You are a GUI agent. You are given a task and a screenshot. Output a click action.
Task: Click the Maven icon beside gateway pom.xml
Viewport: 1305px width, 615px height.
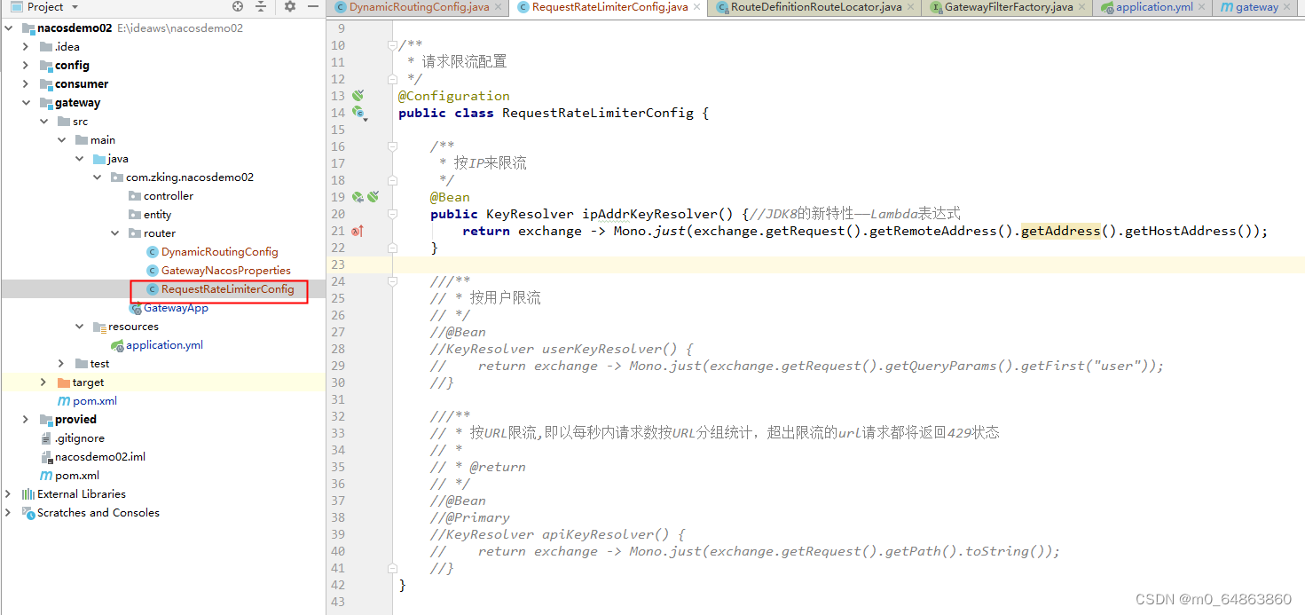pos(64,401)
